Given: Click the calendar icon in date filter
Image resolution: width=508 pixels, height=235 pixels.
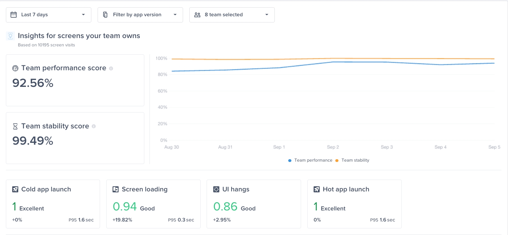Looking at the screenshot, I should point(13,15).
